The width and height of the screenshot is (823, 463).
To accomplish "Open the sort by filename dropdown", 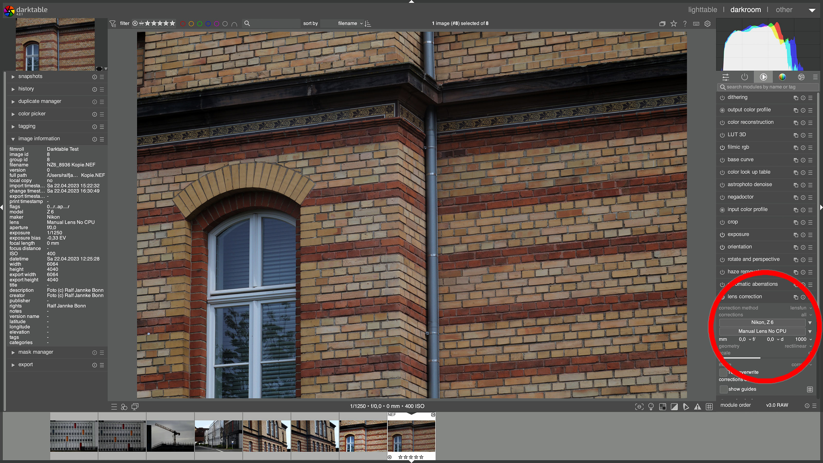I will 350,23.
